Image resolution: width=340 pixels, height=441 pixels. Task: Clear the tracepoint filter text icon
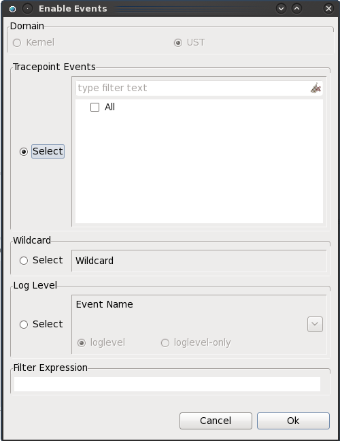pos(316,88)
